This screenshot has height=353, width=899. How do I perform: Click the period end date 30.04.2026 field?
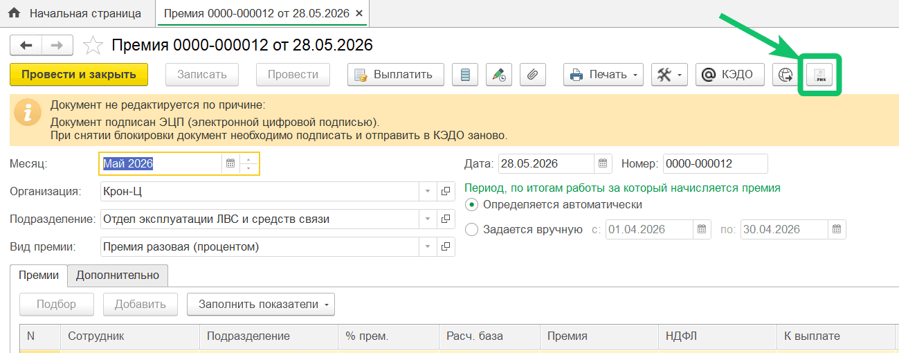coord(784,230)
